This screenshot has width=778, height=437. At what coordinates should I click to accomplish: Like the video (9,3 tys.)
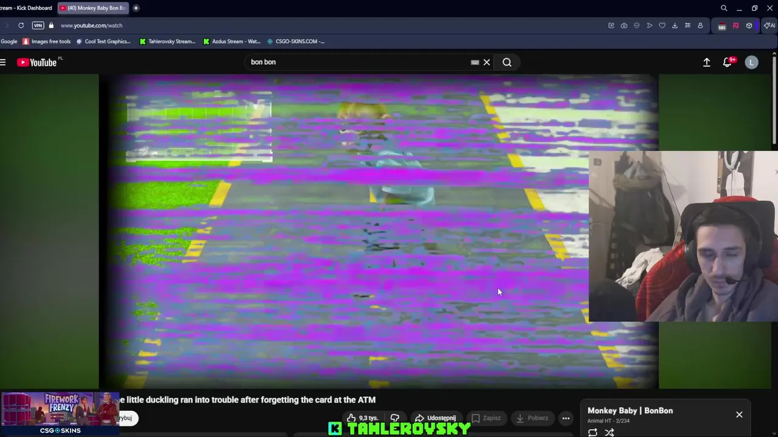(x=362, y=418)
